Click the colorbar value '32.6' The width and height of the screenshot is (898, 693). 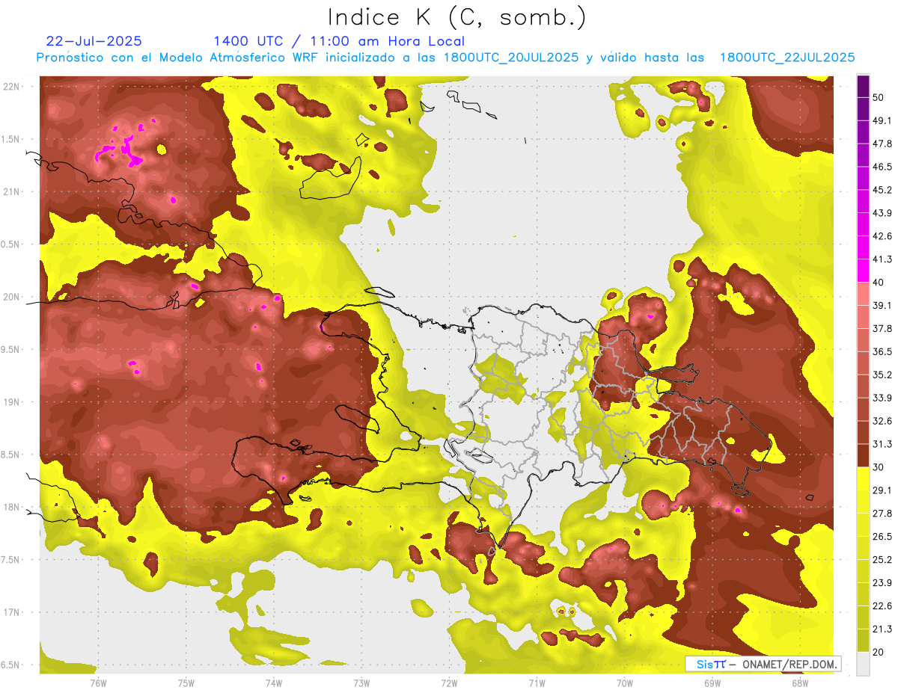882,421
